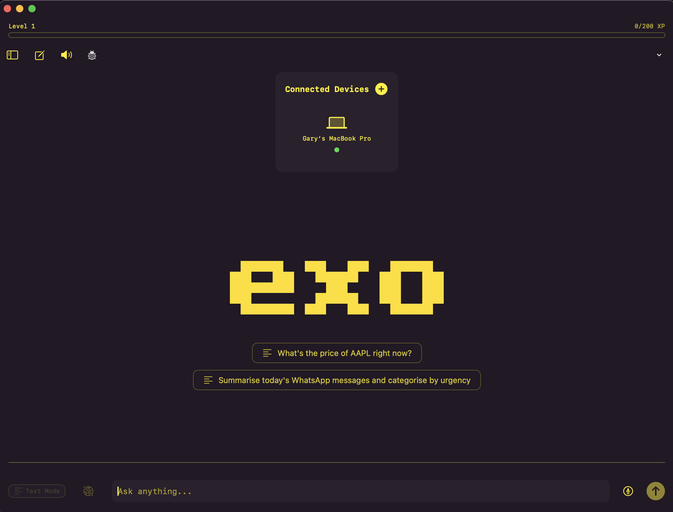Click the Level 1 status indicator
Image resolution: width=673 pixels, height=512 pixels.
tap(22, 26)
